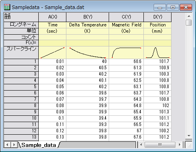Select the Position sparkline peak graph
Image resolution: width=196 pixels, height=152 pixels.
158,52
